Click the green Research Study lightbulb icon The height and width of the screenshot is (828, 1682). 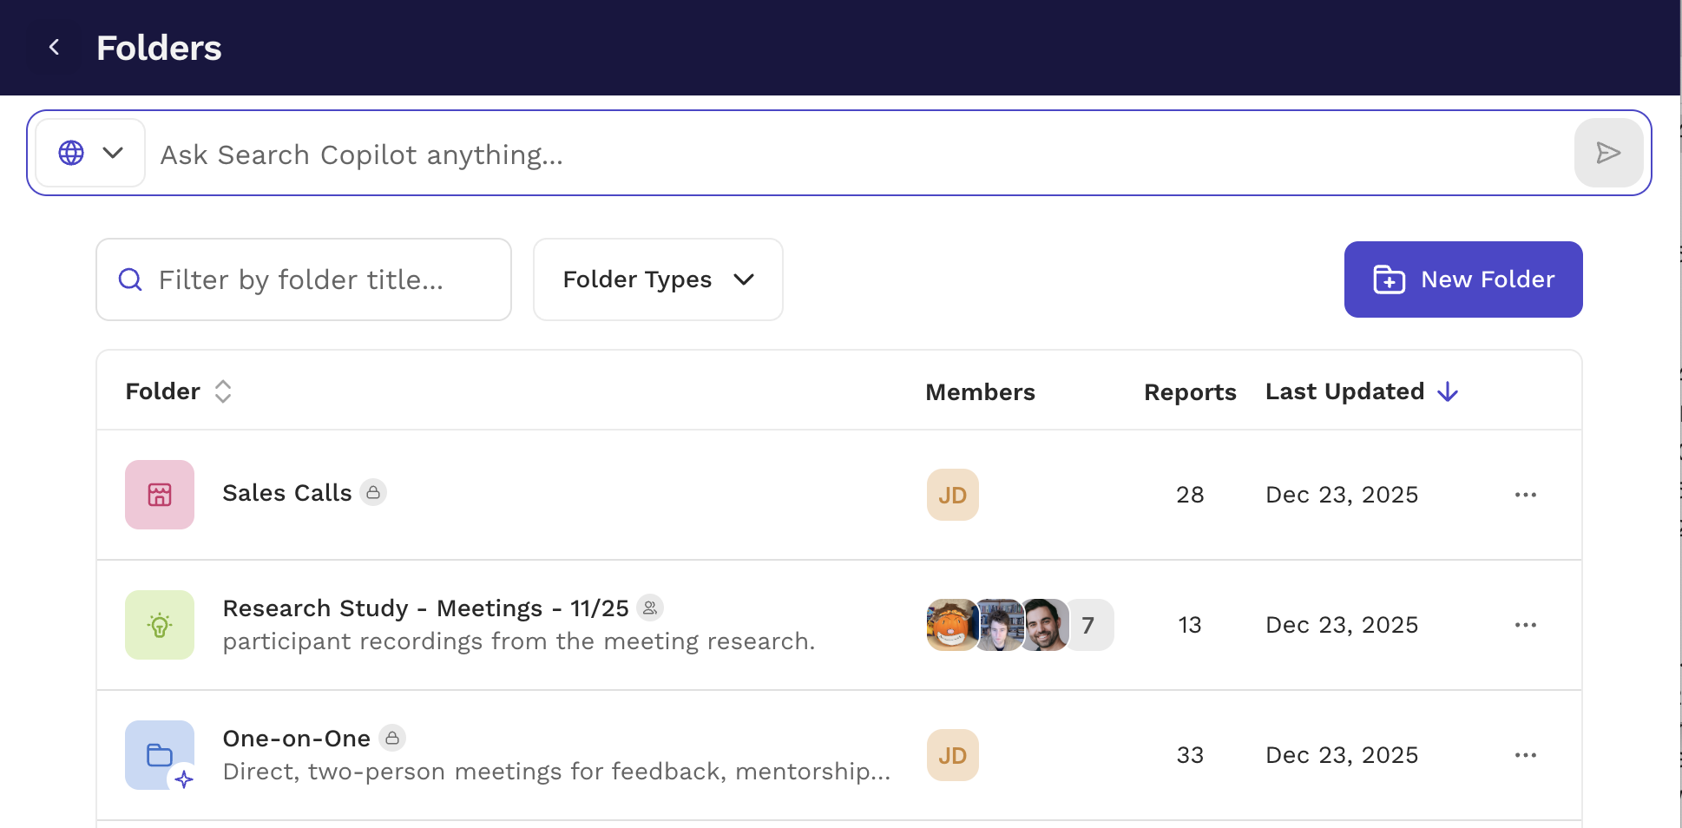tap(160, 625)
